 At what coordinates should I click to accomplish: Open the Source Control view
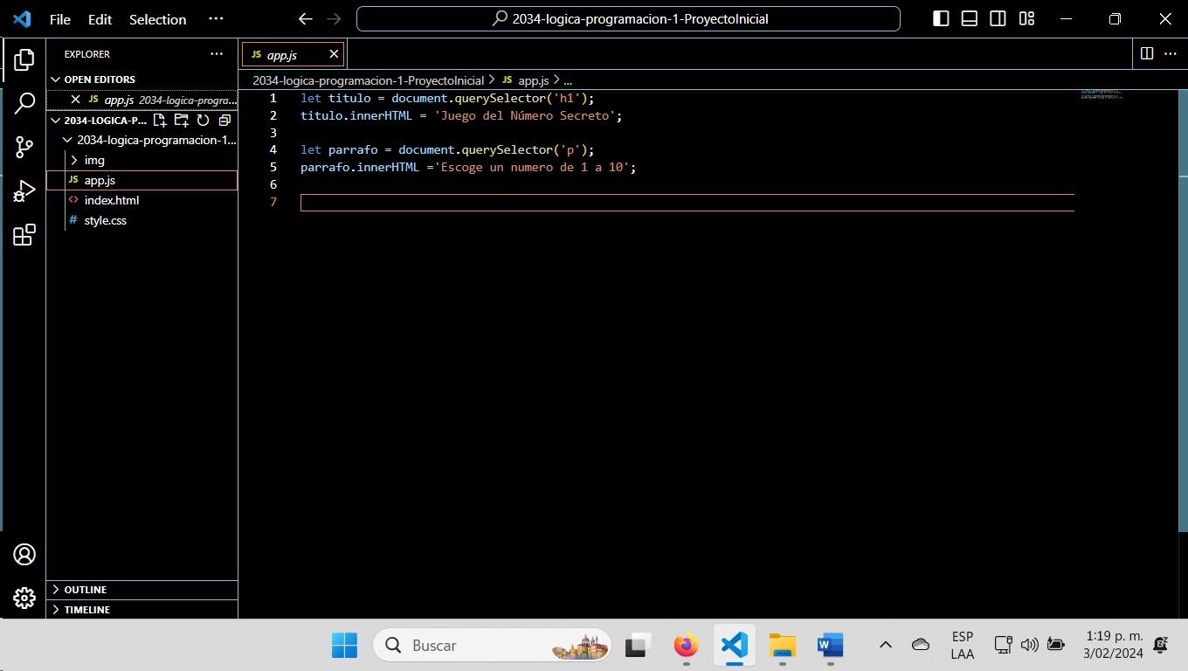click(24, 147)
